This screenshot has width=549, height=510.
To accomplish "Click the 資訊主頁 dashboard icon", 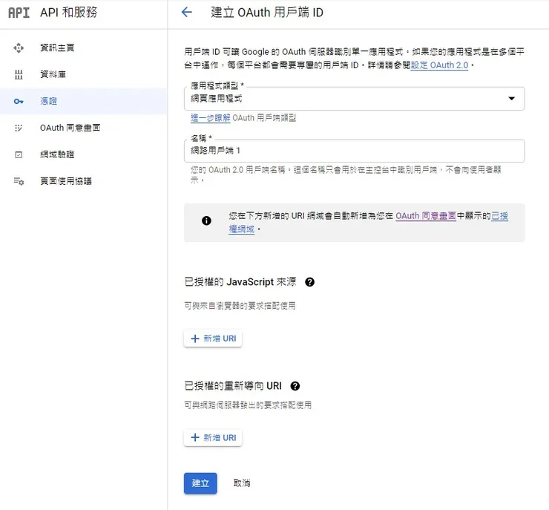I will pos(19,48).
